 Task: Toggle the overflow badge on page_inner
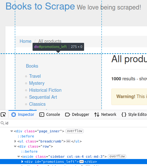pyautogui.click(x=75, y=131)
